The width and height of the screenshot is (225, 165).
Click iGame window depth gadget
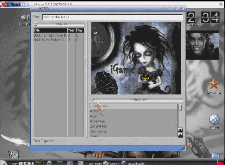click(183, 8)
